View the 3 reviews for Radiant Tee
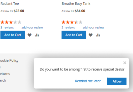 tap(7, 28)
